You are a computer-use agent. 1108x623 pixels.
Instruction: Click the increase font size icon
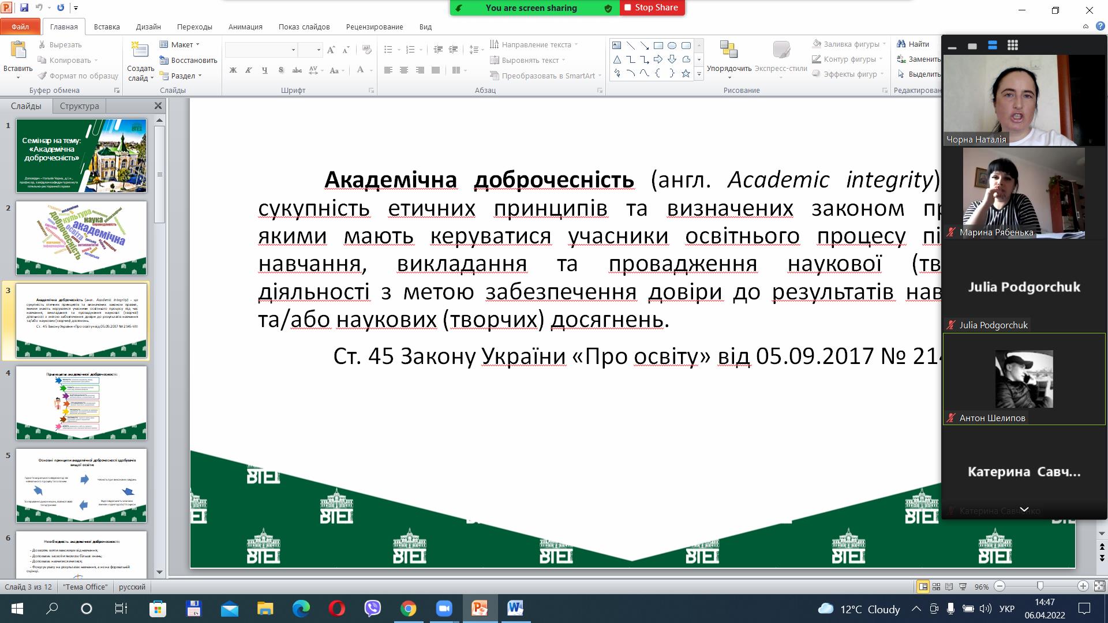point(331,50)
